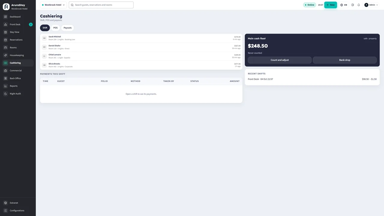Click the GUEST column header
384x216 pixels.
click(x=61, y=81)
